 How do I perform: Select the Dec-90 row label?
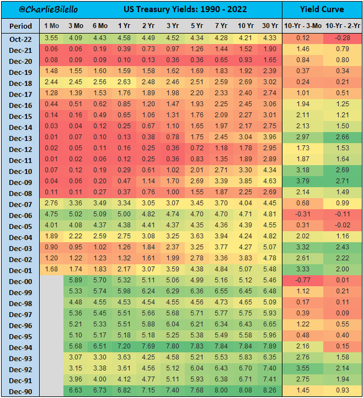pos(21,389)
